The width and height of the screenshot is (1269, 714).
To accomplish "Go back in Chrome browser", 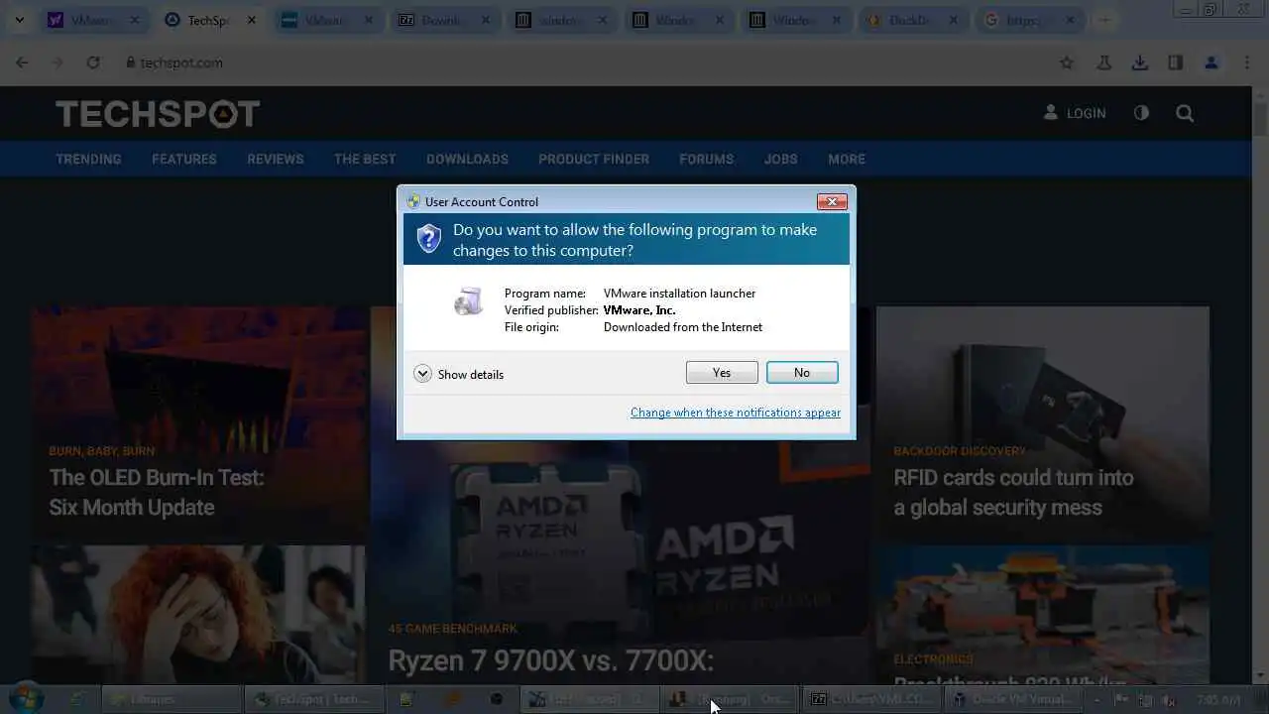I will click(22, 62).
